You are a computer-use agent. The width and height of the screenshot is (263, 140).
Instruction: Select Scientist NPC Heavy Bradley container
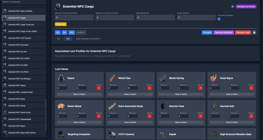pos(23,11)
